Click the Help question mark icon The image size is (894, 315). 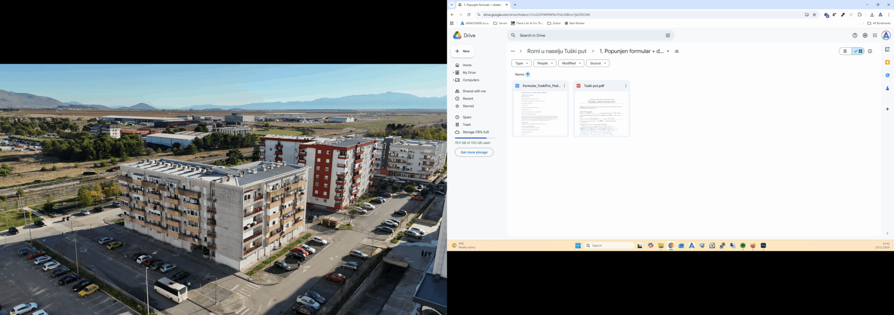tap(854, 35)
